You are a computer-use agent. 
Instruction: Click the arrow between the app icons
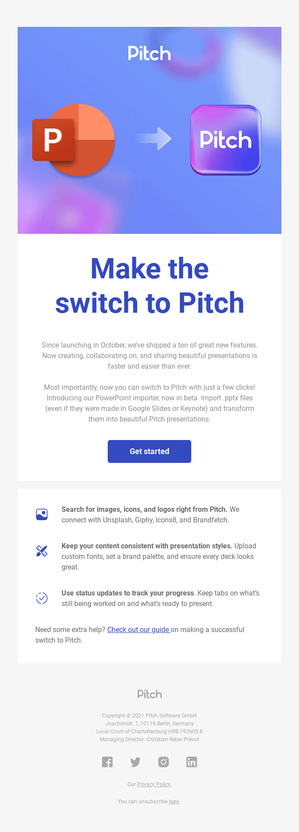pyautogui.click(x=153, y=139)
